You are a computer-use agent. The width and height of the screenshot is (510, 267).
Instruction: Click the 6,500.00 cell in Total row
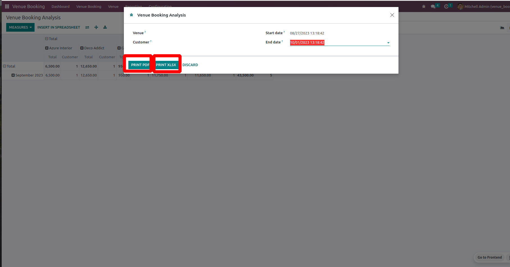[53, 66]
